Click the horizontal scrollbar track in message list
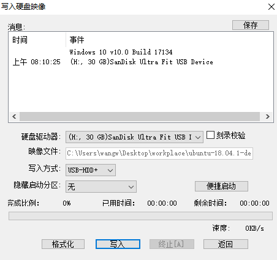Screen dimensions: 277x260 tap(140, 116)
